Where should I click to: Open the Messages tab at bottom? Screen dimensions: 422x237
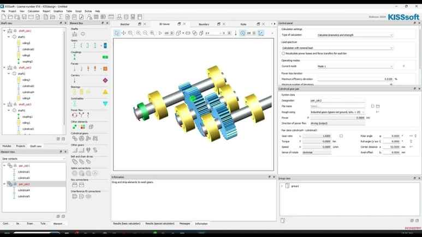point(185,223)
